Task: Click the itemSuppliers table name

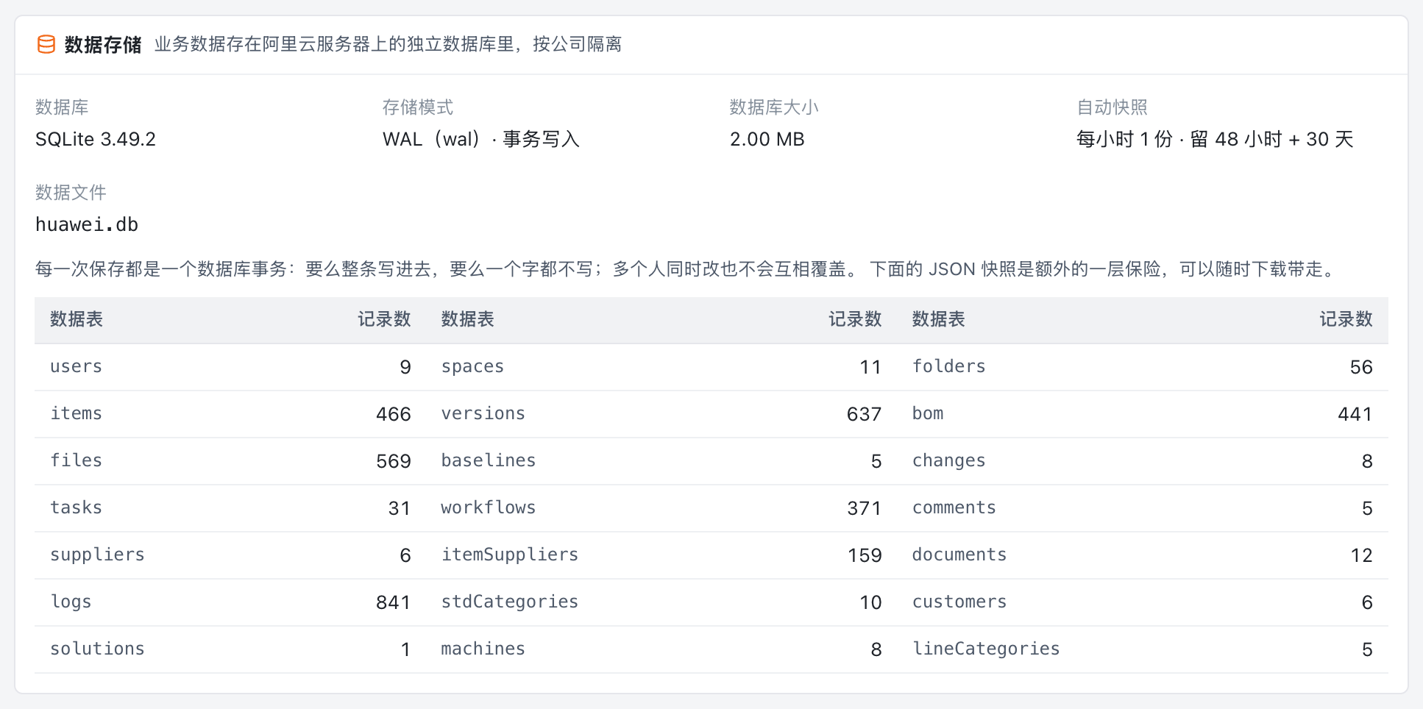Action: [510, 555]
